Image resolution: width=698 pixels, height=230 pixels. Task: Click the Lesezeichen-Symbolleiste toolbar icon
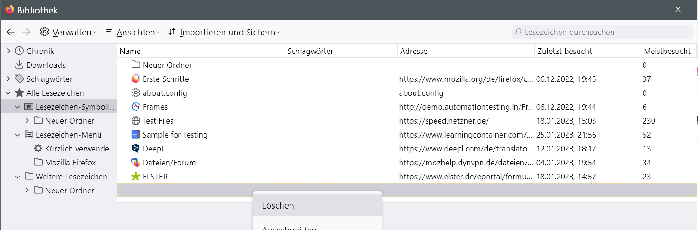(29, 107)
